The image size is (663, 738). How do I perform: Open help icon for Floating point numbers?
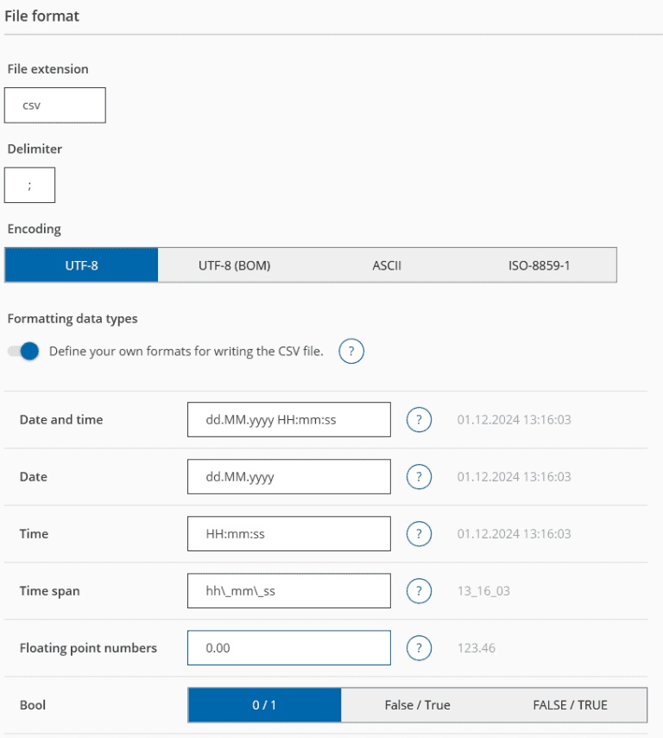point(419,648)
